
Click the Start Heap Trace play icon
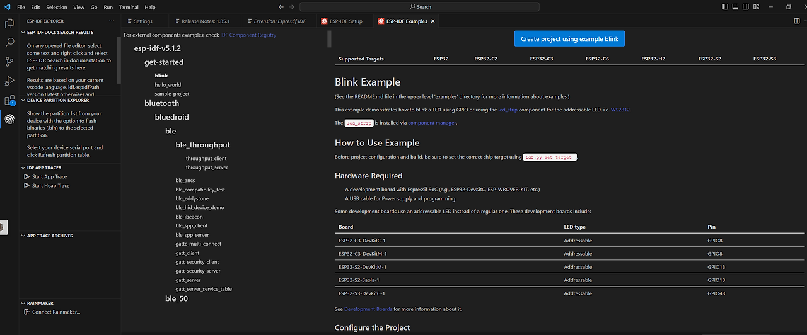tap(26, 186)
